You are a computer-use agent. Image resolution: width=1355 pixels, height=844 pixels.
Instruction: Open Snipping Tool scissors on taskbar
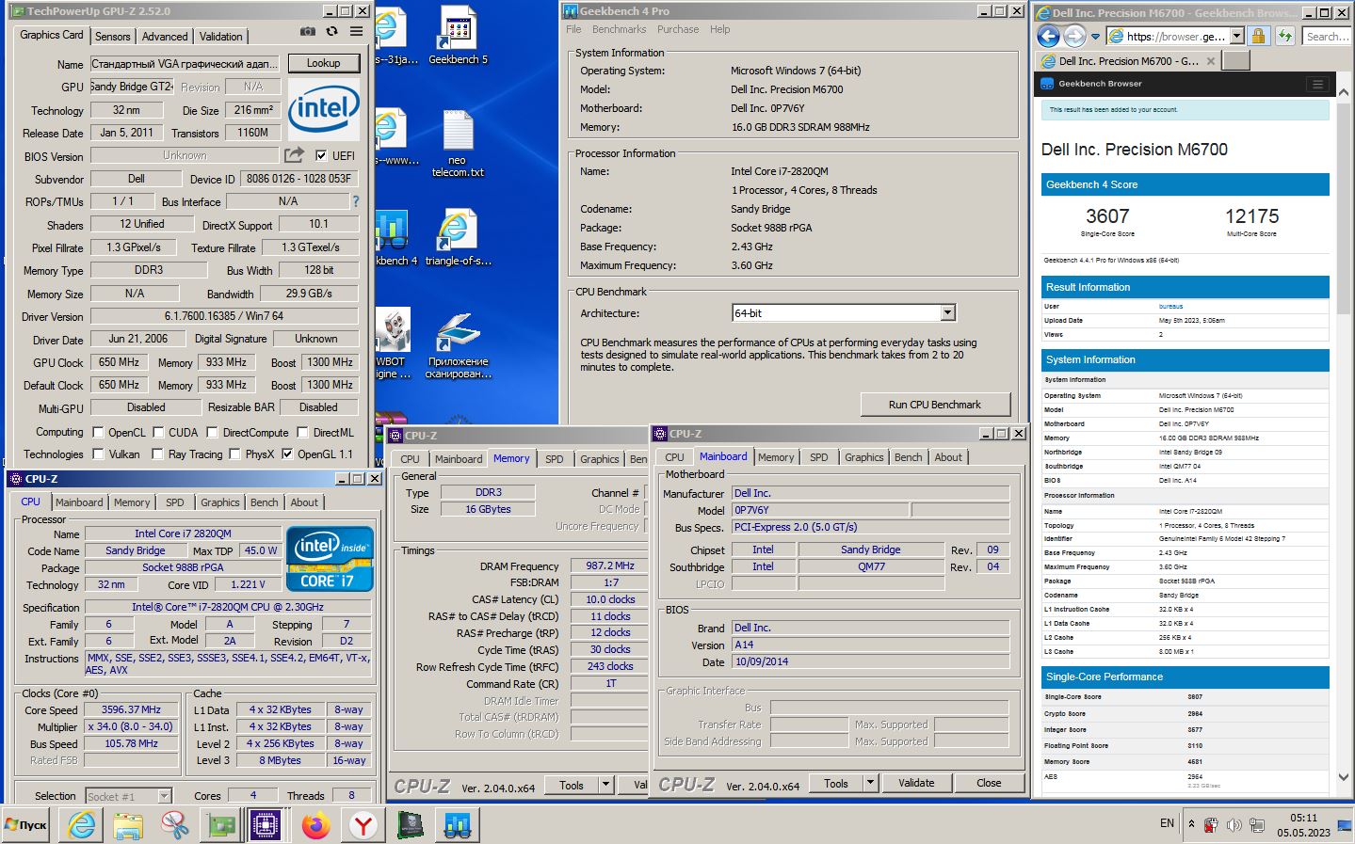pyautogui.click(x=174, y=825)
